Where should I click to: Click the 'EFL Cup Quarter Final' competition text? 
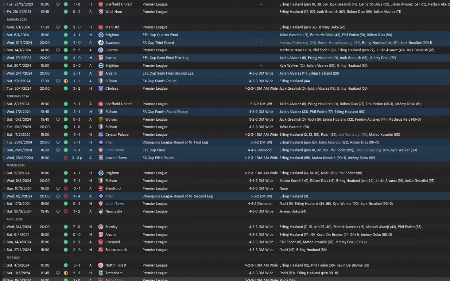pyautogui.click(x=160, y=35)
